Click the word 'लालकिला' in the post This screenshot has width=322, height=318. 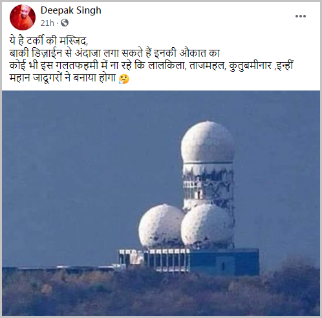pos(167,66)
